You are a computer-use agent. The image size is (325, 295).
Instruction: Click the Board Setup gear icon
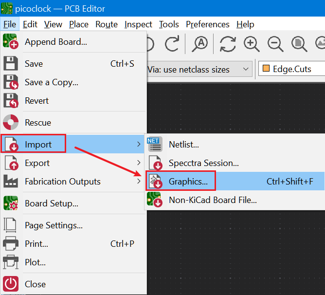[x=11, y=203]
